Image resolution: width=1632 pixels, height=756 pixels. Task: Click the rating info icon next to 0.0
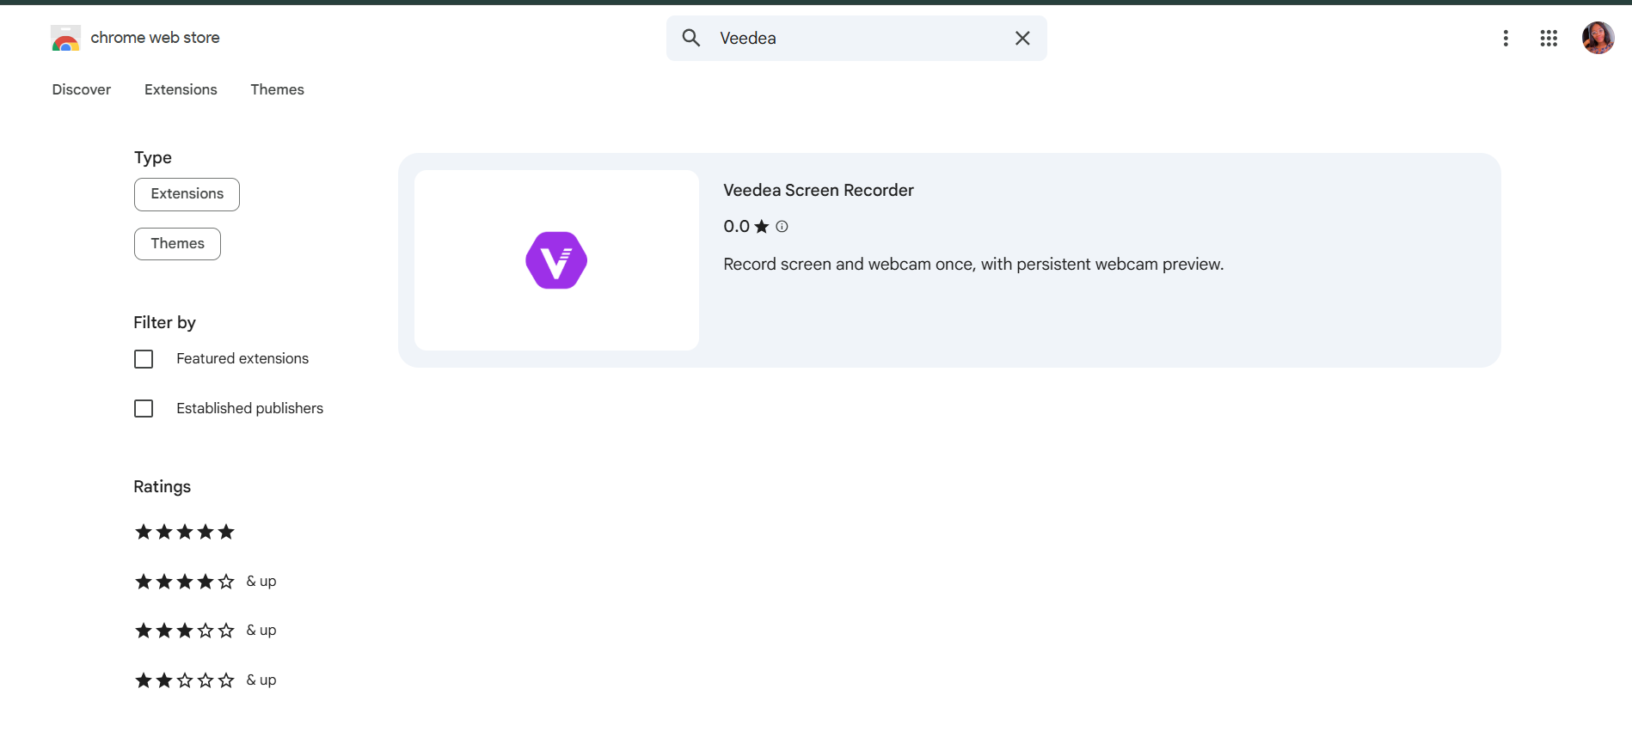782,227
